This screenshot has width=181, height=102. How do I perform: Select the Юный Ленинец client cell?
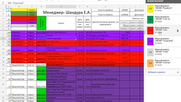pyautogui.click(x=61, y=54)
